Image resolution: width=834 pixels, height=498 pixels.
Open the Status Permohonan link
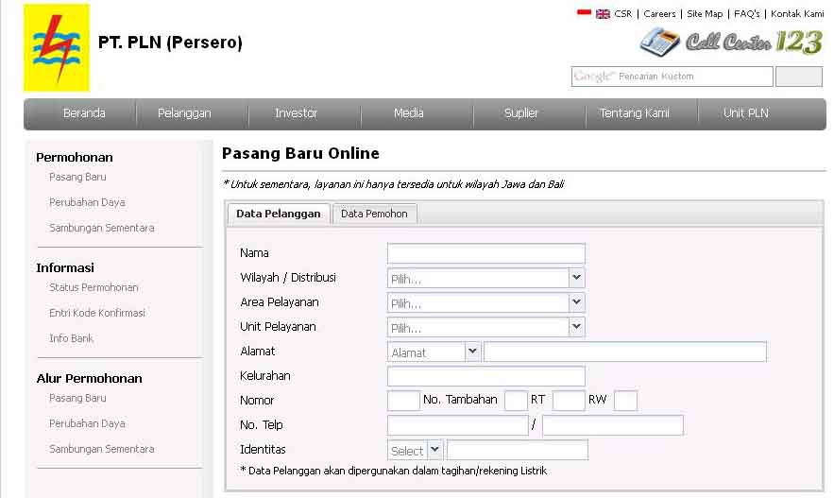[94, 288]
